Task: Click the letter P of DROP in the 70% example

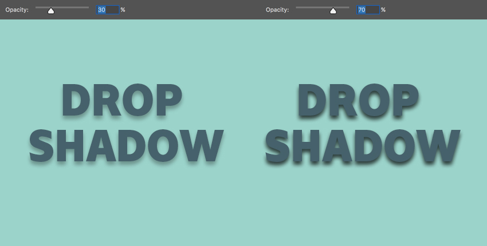Action: click(404, 100)
